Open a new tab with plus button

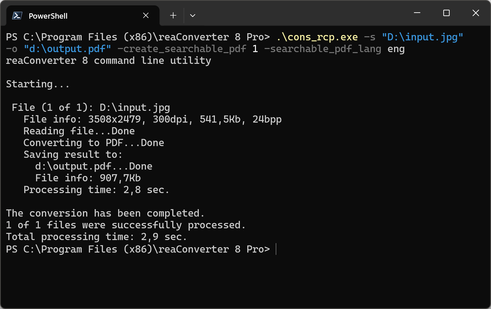(173, 16)
